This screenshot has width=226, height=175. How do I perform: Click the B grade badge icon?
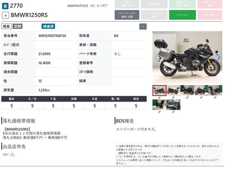(x=5, y=6)
